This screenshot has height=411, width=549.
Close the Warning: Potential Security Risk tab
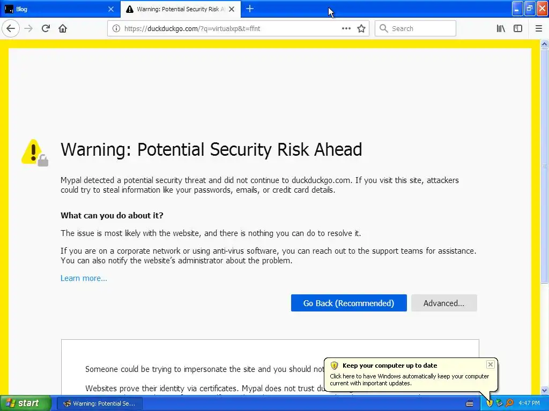232,9
